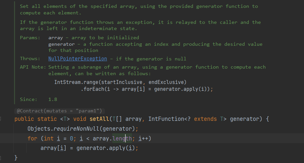Open the NullPointerException documentation link

(77, 59)
